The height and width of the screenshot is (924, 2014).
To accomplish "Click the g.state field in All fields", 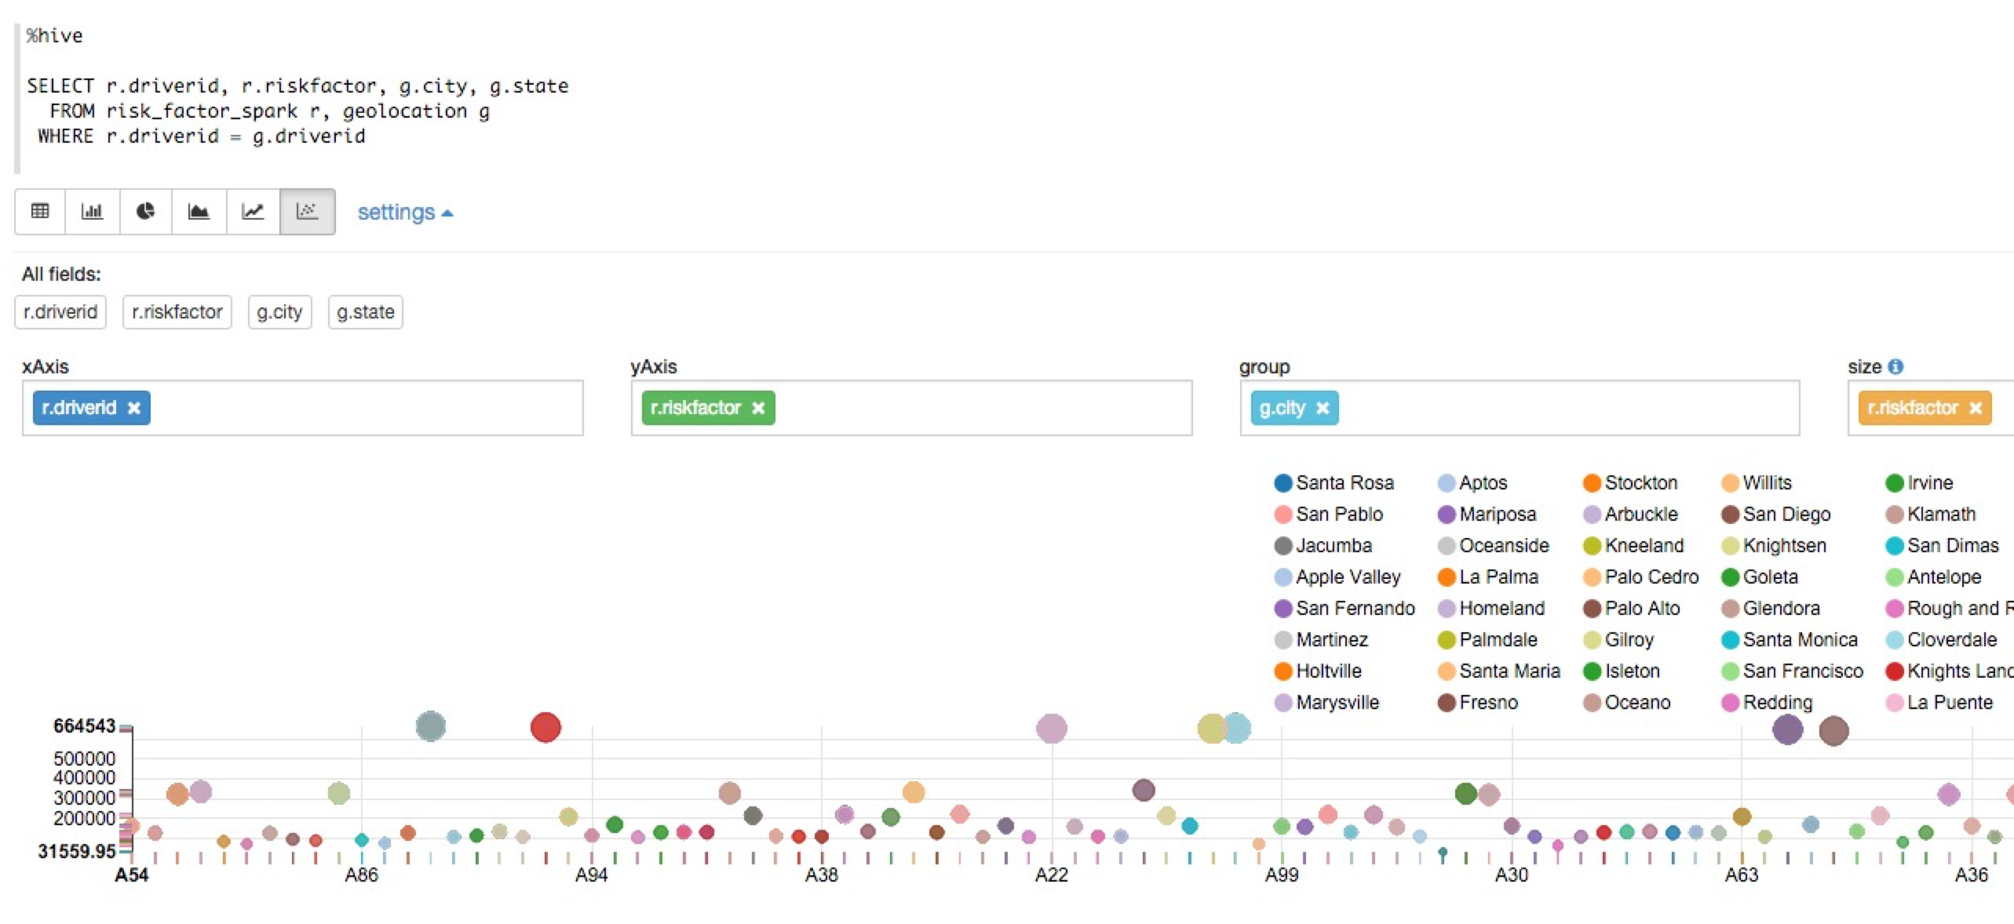I will (x=366, y=312).
